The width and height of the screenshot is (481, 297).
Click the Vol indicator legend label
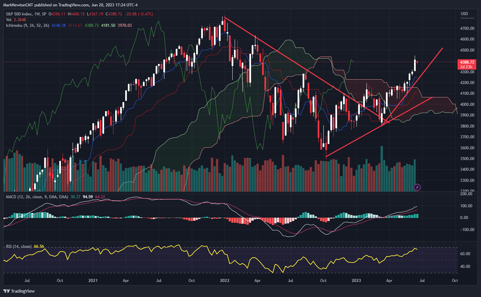click(x=9, y=20)
